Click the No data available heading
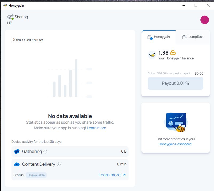The width and height of the screenshot is (214, 191). [70, 116]
